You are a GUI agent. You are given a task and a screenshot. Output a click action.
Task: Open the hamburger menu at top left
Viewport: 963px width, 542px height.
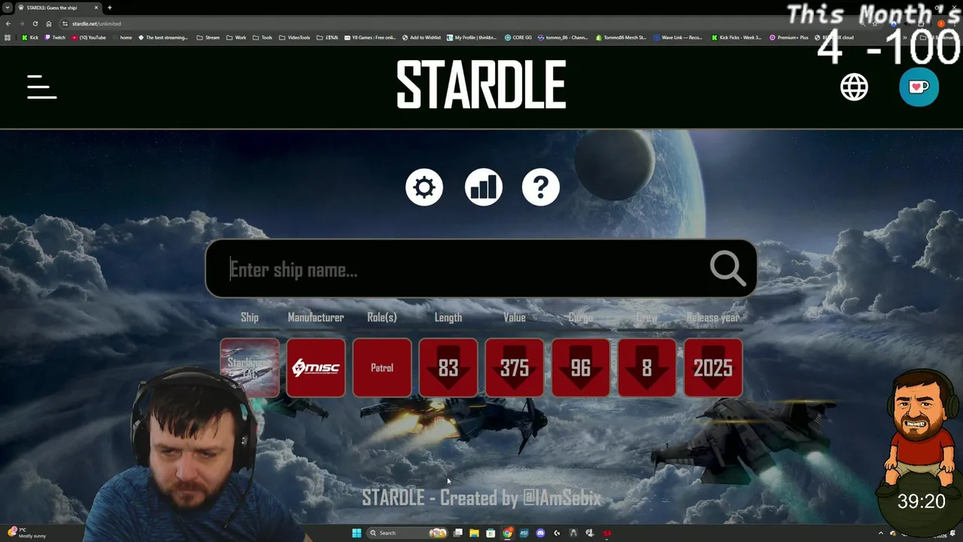click(42, 87)
